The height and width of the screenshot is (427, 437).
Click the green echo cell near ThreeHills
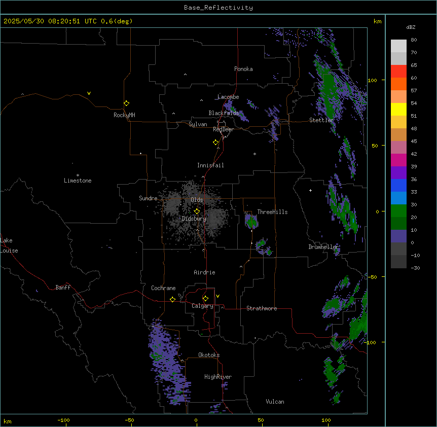[x=251, y=222]
